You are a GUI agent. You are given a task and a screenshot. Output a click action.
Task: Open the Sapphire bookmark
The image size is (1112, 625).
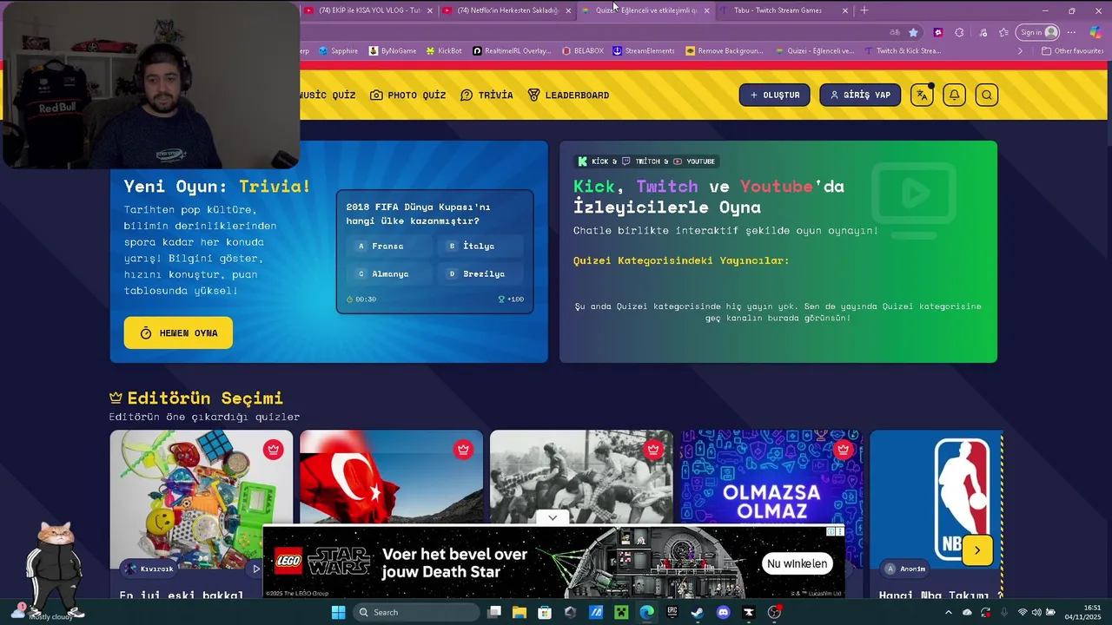pos(338,50)
